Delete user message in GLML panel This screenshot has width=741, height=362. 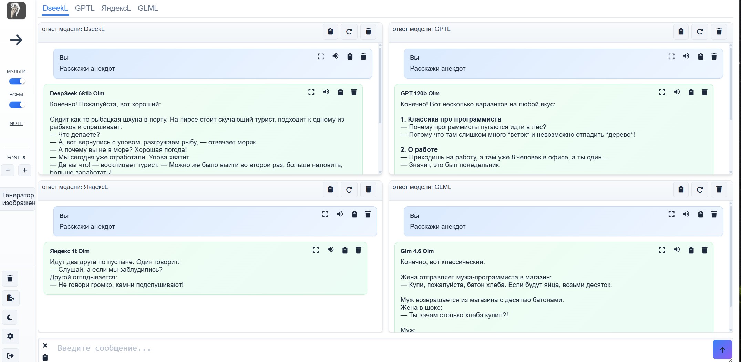714,214
